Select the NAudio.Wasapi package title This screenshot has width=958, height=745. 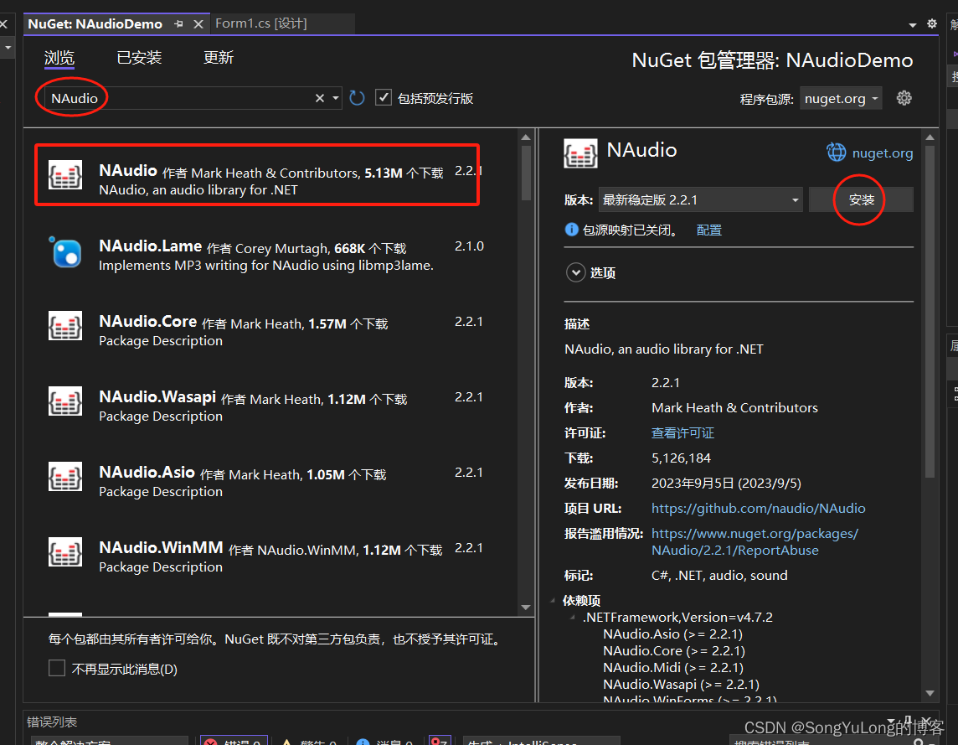pyautogui.click(x=157, y=396)
